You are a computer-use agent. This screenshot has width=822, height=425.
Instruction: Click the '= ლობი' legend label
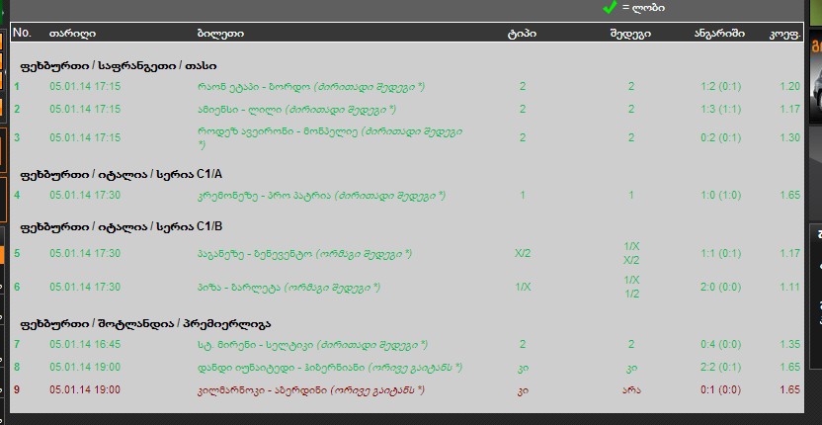coord(643,8)
